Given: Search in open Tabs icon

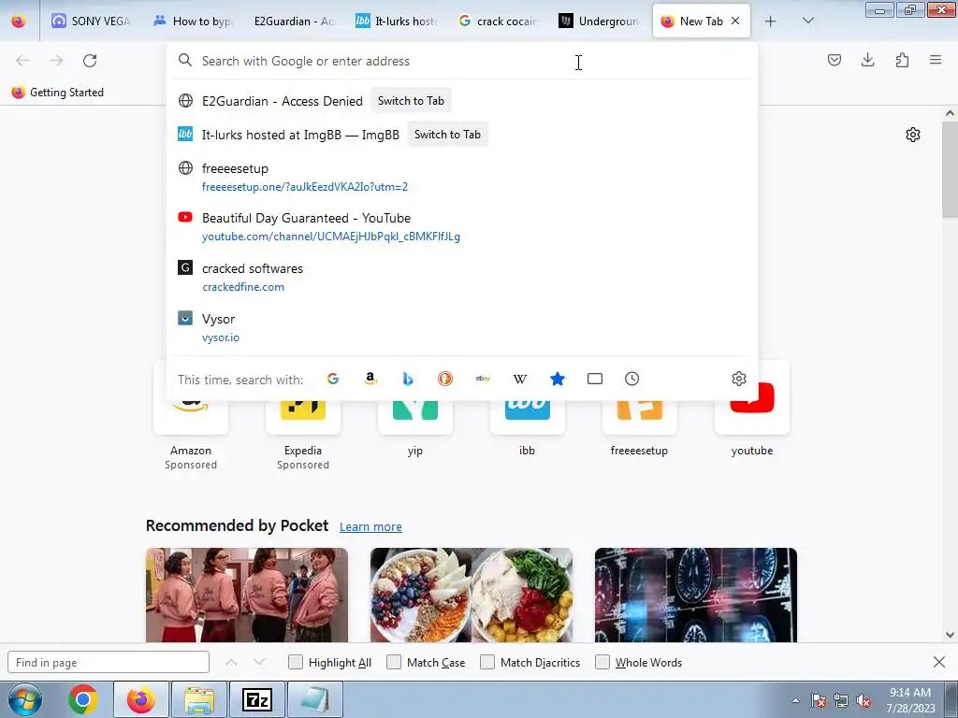Looking at the screenshot, I should click(x=594, y=379).
